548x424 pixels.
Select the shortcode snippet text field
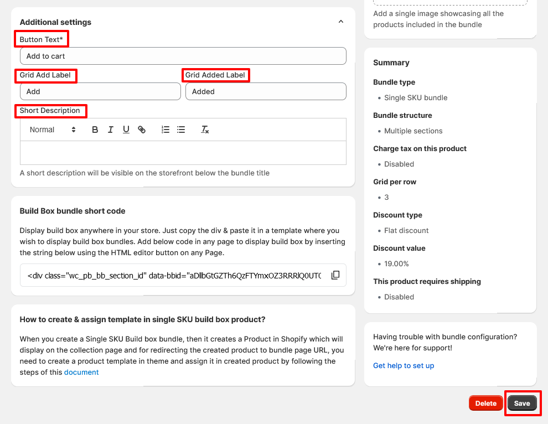[172, 275]
